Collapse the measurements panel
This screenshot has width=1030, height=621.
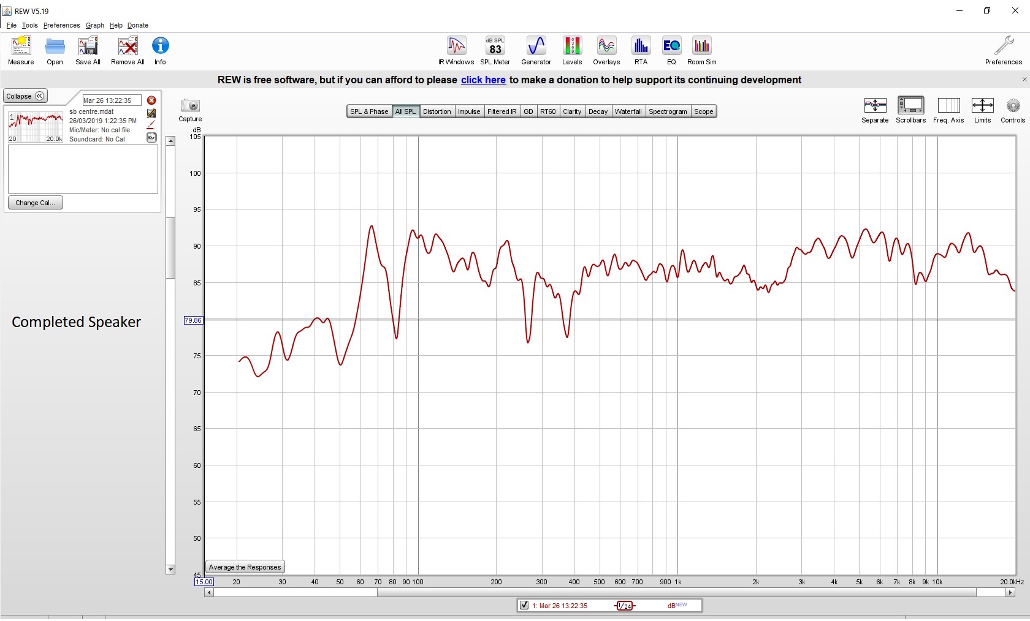(x=25, y=96)
